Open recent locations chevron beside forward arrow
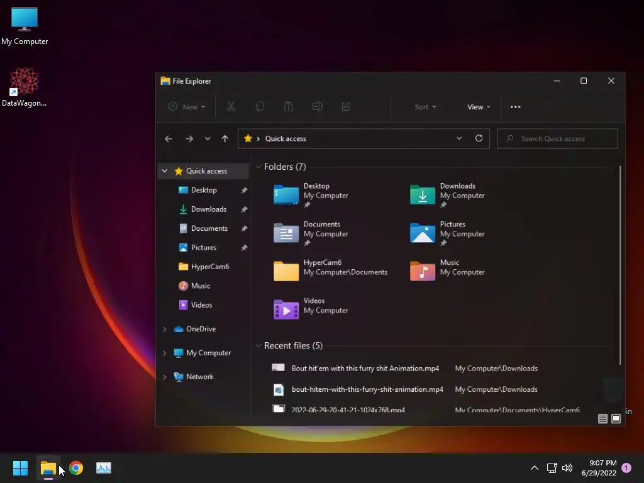Viewport: 644px width, 483px height. (208, 139)
